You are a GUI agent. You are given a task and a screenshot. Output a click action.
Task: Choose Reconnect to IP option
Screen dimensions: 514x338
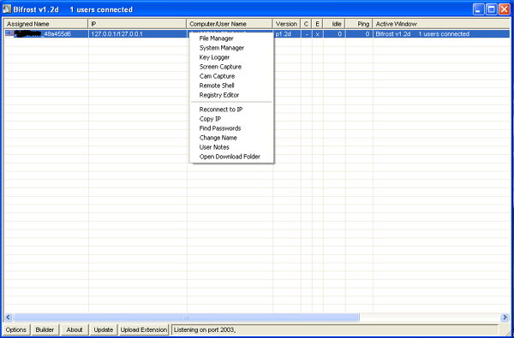point(231,110)
